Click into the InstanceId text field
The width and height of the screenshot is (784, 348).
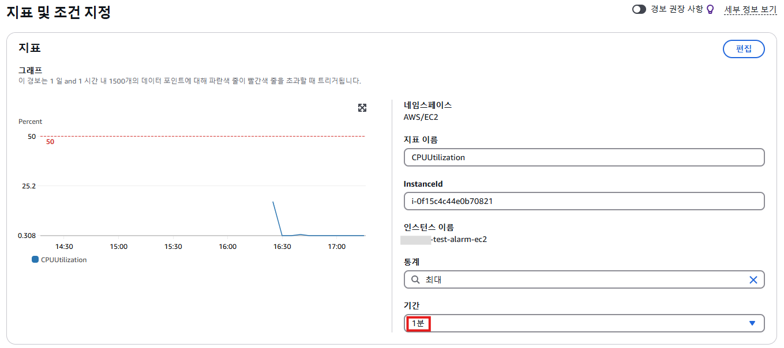[584, 201]
